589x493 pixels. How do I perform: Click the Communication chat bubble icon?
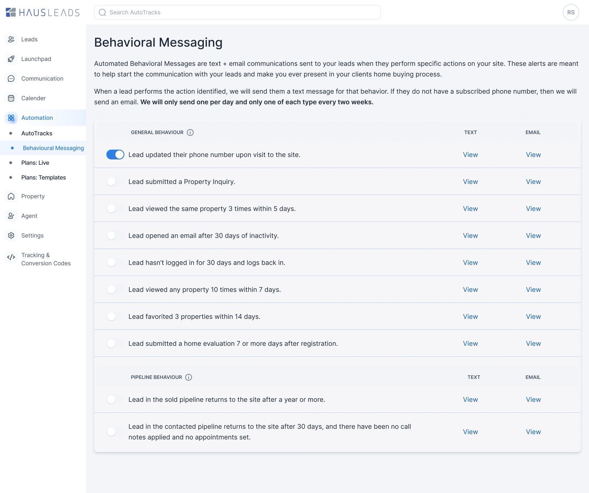point(11,79)
